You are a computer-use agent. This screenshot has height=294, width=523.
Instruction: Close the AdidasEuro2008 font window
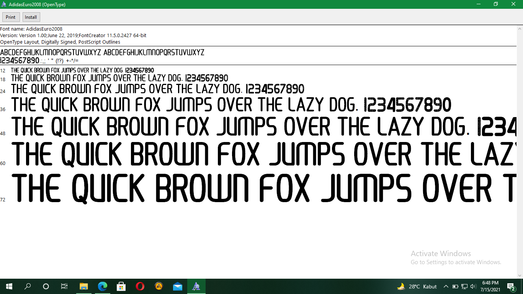coord(514,4)
